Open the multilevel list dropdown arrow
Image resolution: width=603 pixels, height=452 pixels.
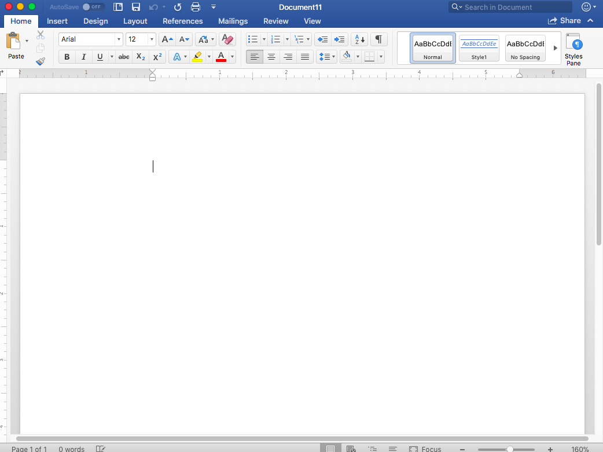(x=308, y=39)
